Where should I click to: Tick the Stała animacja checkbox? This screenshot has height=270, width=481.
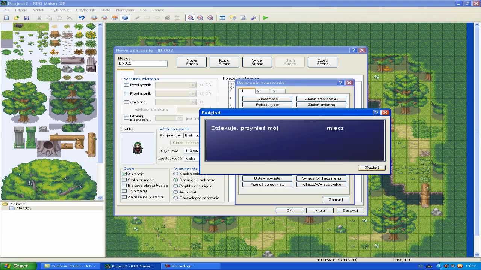[x=124, y=180]
